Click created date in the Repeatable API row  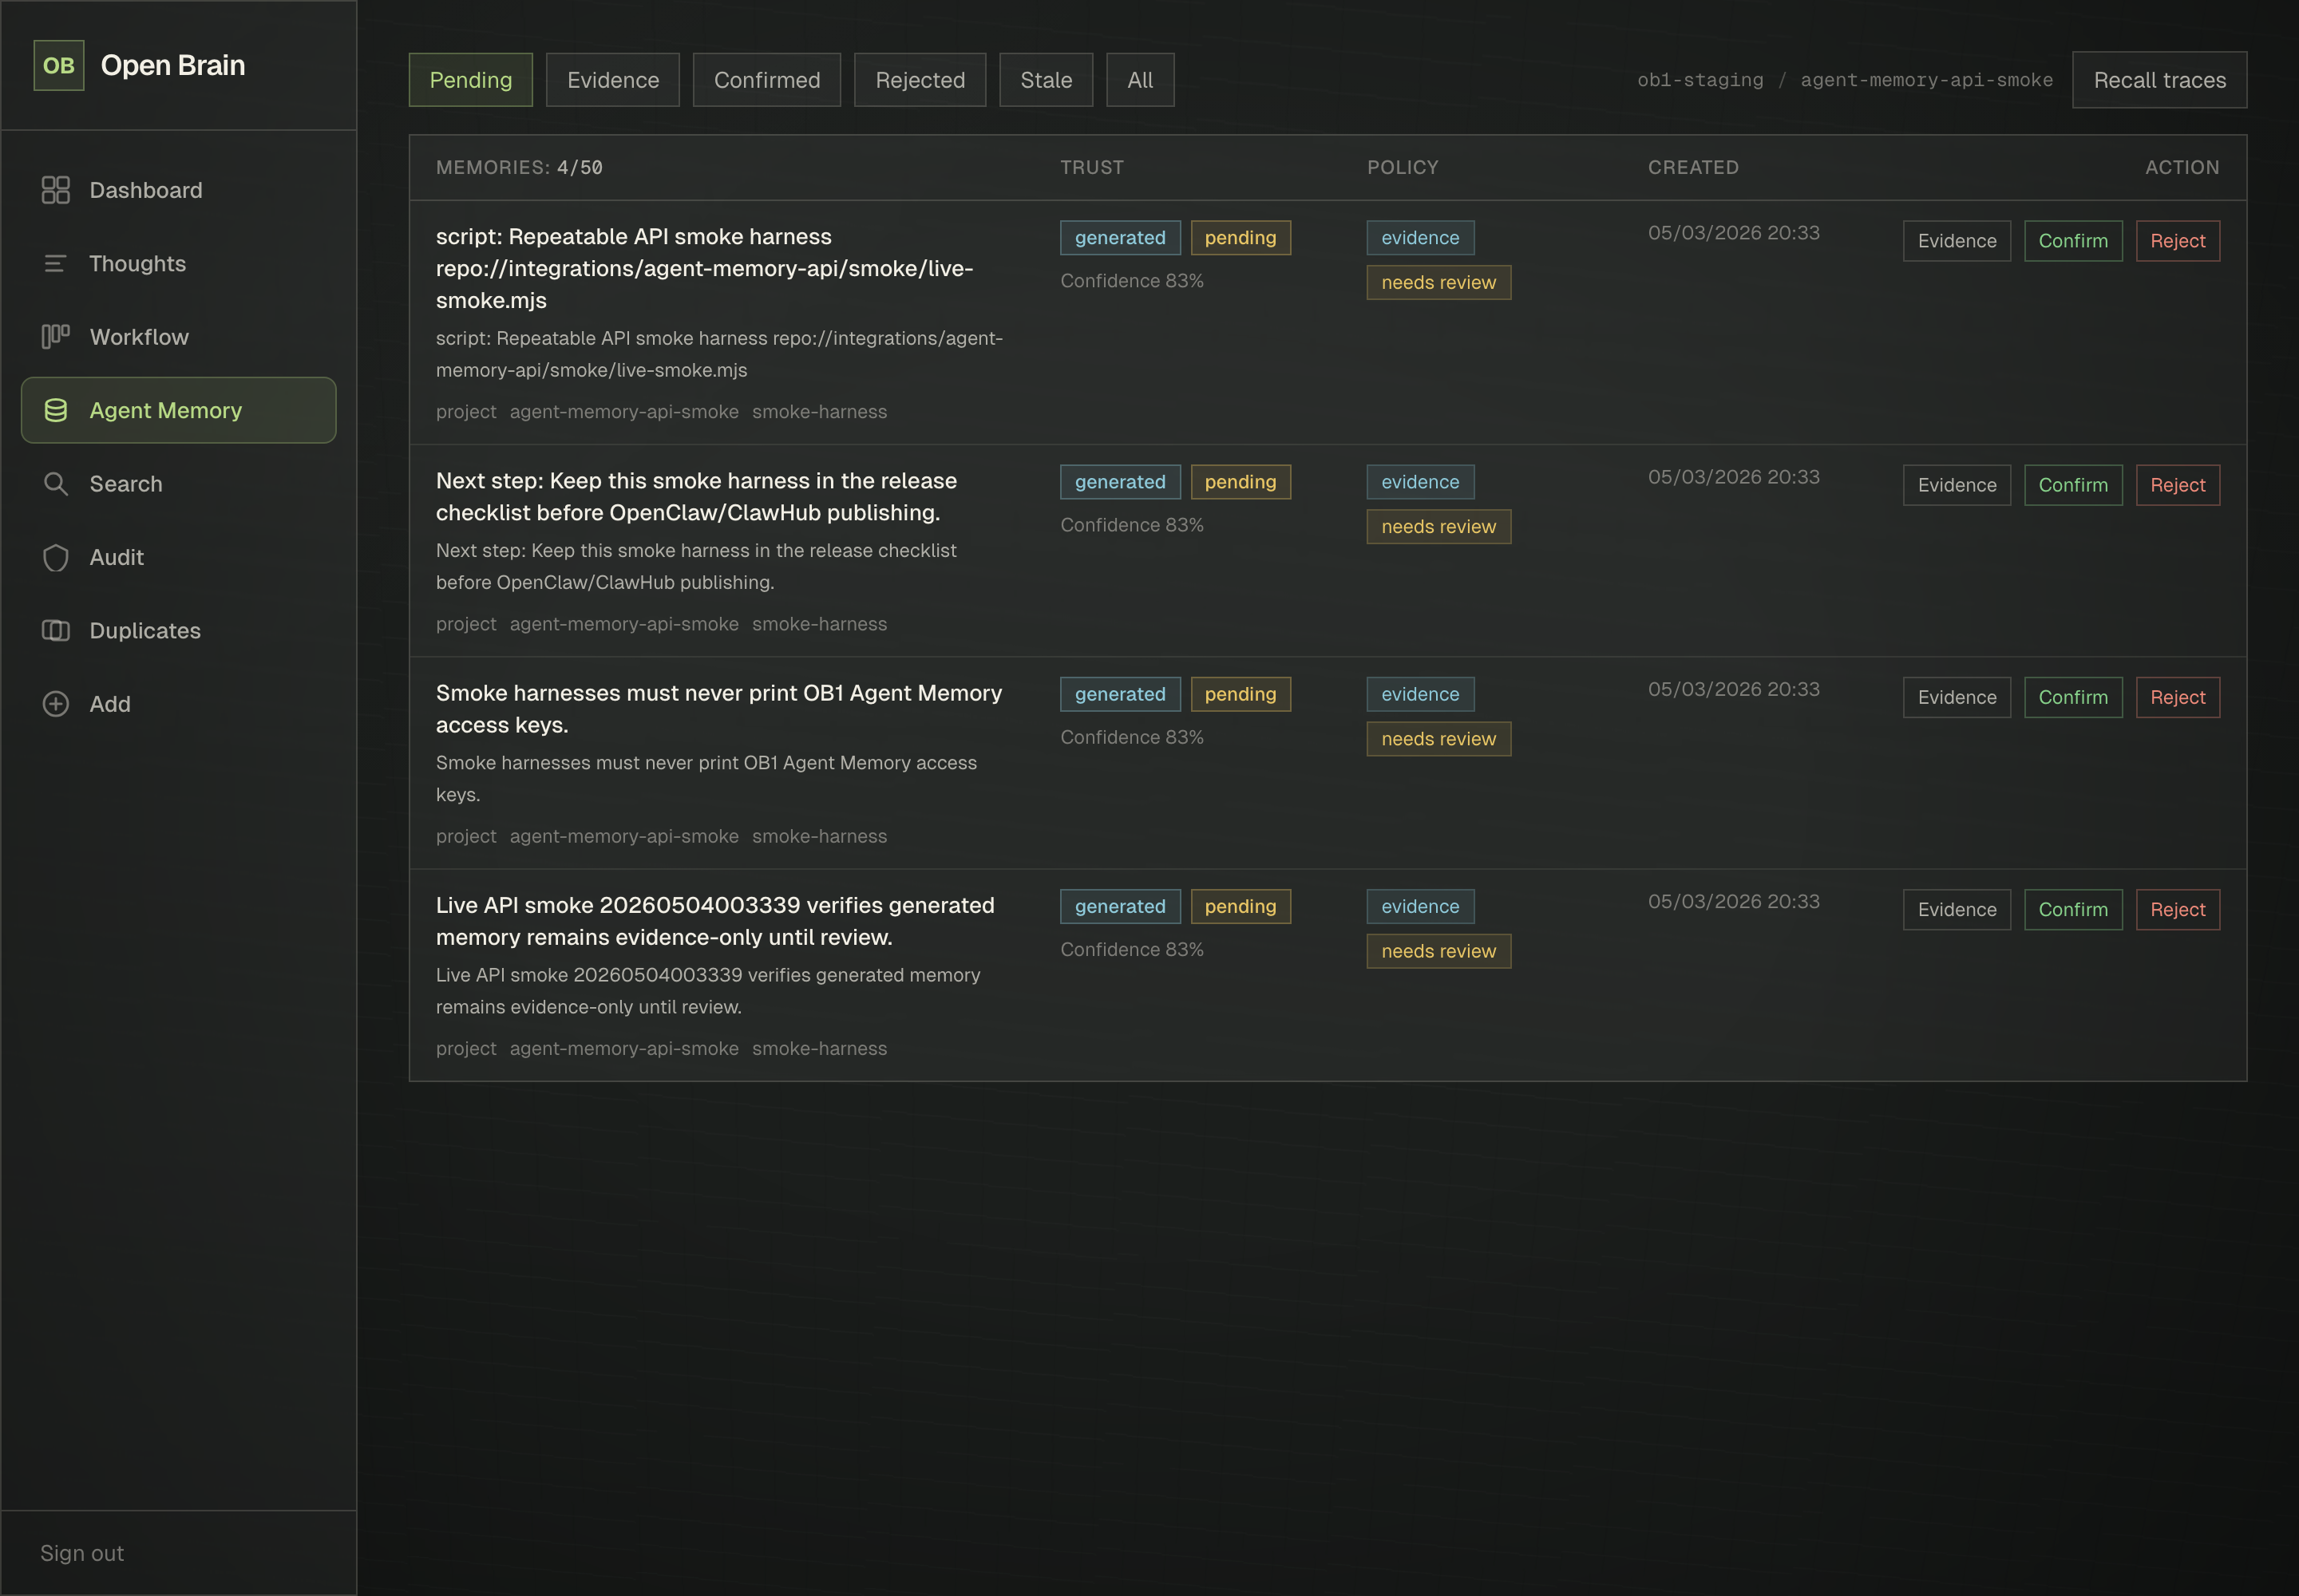coord(1733,233)
